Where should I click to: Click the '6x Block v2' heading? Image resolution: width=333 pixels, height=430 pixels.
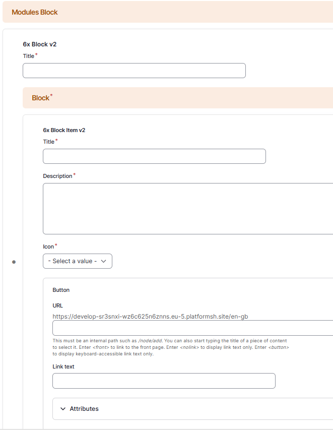40,44
